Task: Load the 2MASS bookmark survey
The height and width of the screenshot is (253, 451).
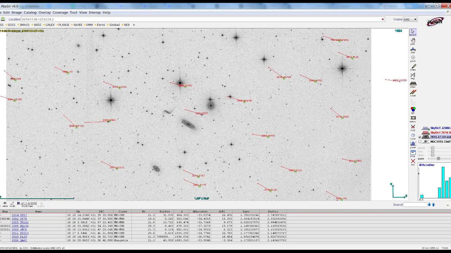Action: (23, 25)
